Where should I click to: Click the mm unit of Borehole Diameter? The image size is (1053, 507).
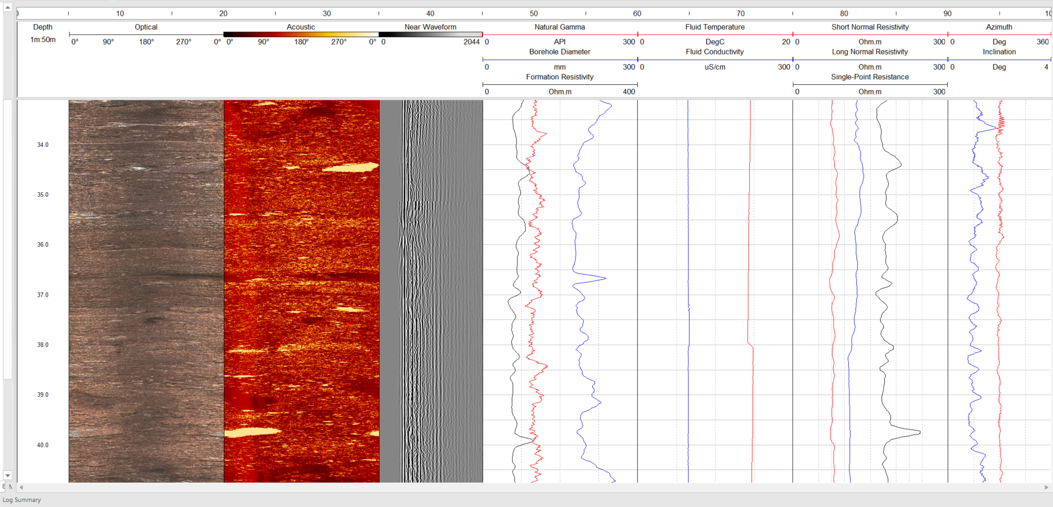pos(560,67)
